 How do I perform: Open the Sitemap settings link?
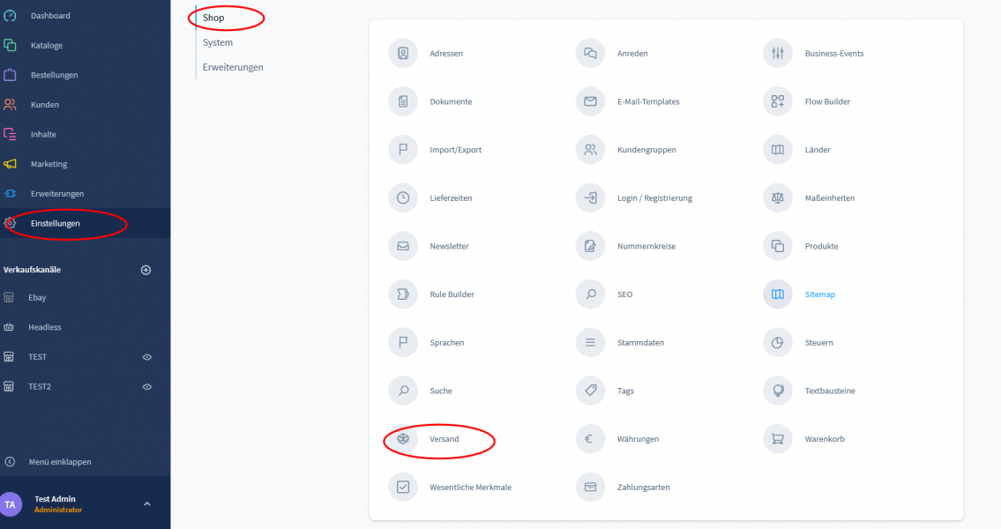819,294
